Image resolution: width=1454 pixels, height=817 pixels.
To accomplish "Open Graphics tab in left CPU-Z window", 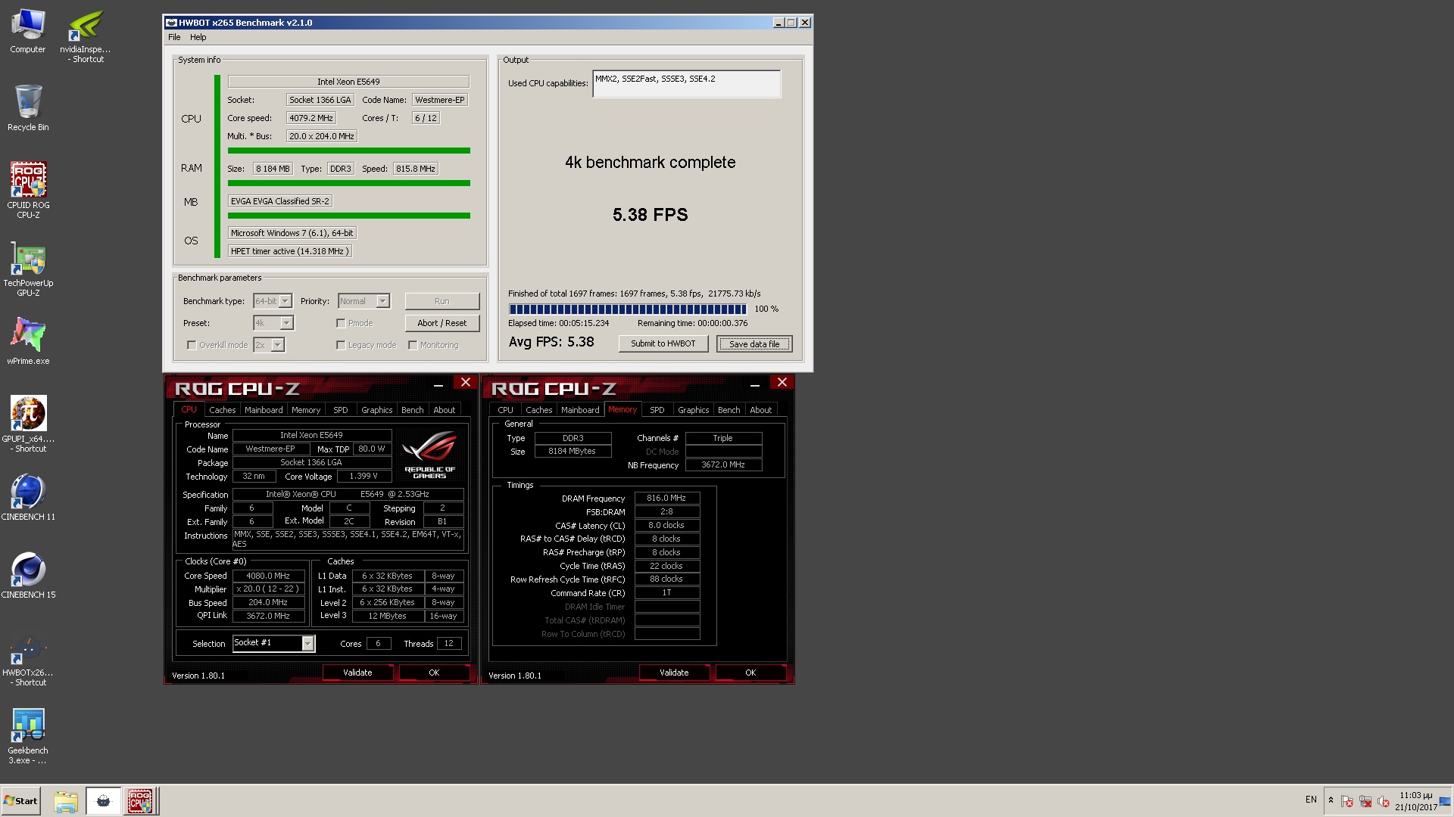I will [376, 410].
